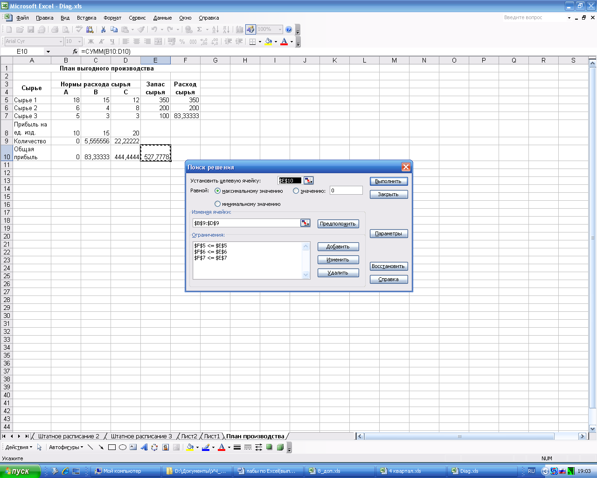Click the AutoSum sigma icon
This screenshot has height=478, width=597.
pyautogui.click(x=199, y=29)
